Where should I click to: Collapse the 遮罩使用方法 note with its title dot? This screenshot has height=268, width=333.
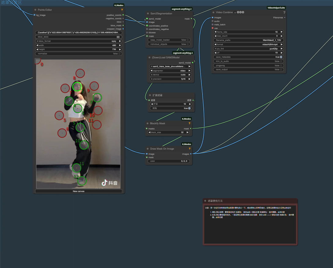(205, 201)
